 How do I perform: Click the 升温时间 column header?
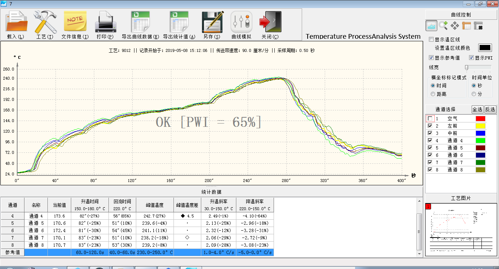(x=89, y=205)
